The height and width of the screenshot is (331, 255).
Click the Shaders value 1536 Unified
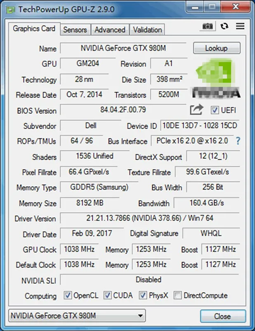point(94,156)
